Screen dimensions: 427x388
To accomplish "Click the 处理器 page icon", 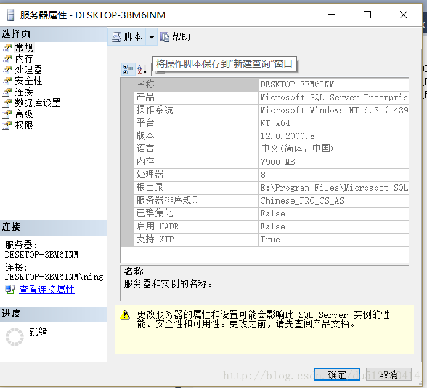I will tap(7, 70).
